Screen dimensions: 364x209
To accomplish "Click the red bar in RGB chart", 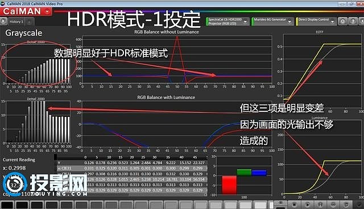I will [229, 185].
